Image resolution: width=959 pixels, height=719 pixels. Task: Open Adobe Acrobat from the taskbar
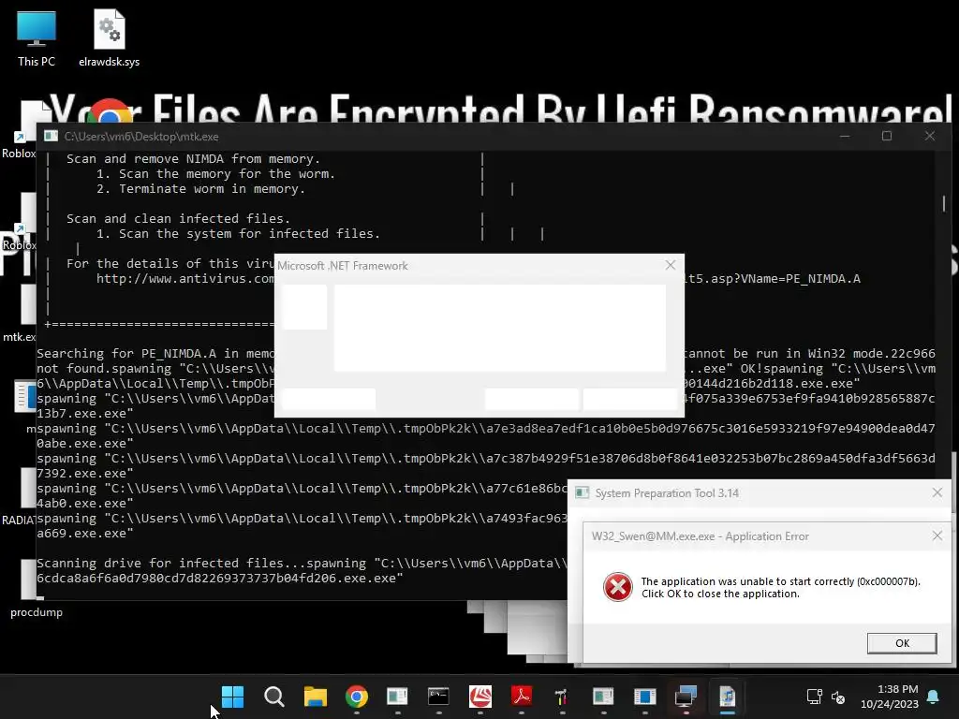(521, 697)
